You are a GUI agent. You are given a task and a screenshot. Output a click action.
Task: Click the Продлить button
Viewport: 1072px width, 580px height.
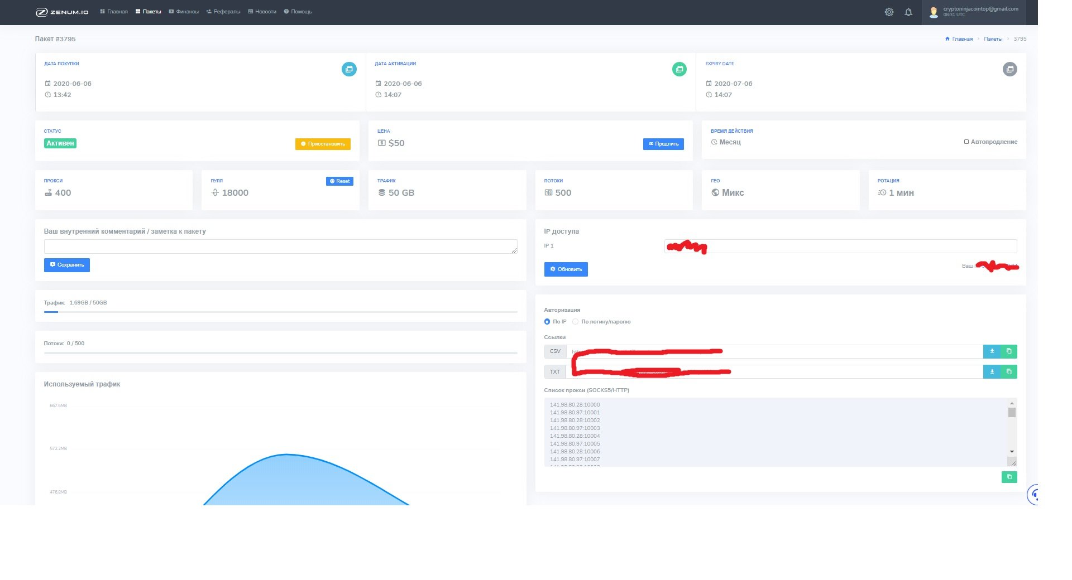pos(663,144)
